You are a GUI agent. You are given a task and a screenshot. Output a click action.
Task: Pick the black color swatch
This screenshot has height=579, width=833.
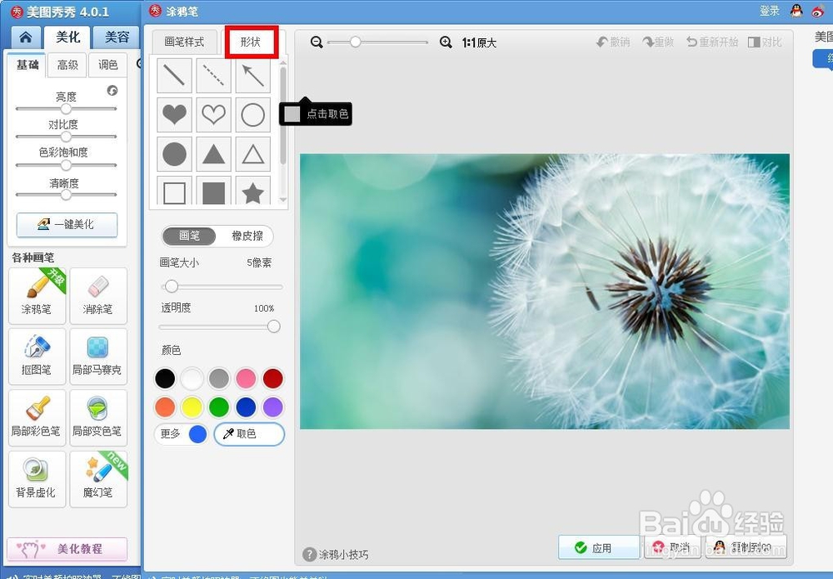[x=165, y=379]
